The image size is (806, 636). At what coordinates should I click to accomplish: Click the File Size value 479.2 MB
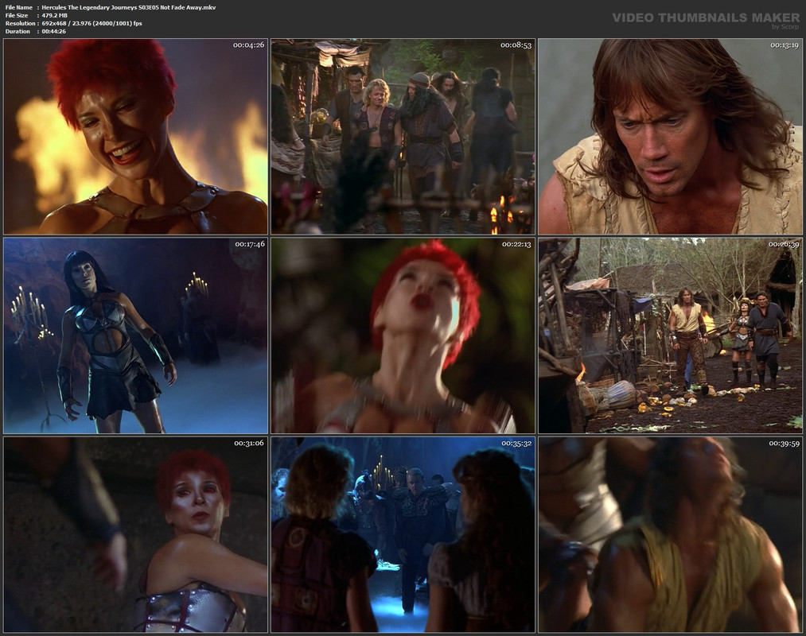click(x=54, y=15)
